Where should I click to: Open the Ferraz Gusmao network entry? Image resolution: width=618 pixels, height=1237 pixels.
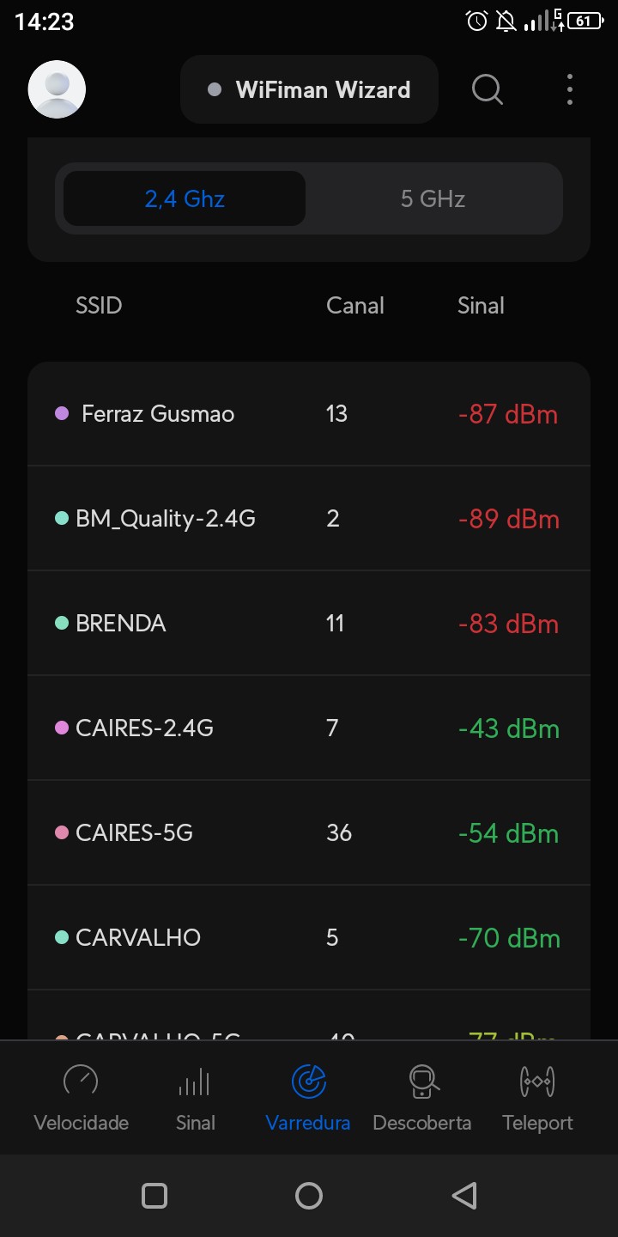pyautogui.click(x=309, y=414)
